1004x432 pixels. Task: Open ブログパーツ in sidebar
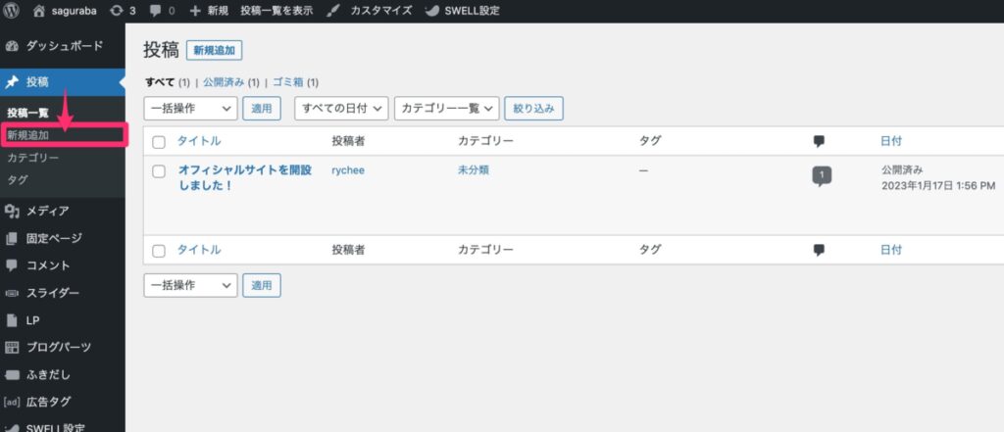coord(59,347)
